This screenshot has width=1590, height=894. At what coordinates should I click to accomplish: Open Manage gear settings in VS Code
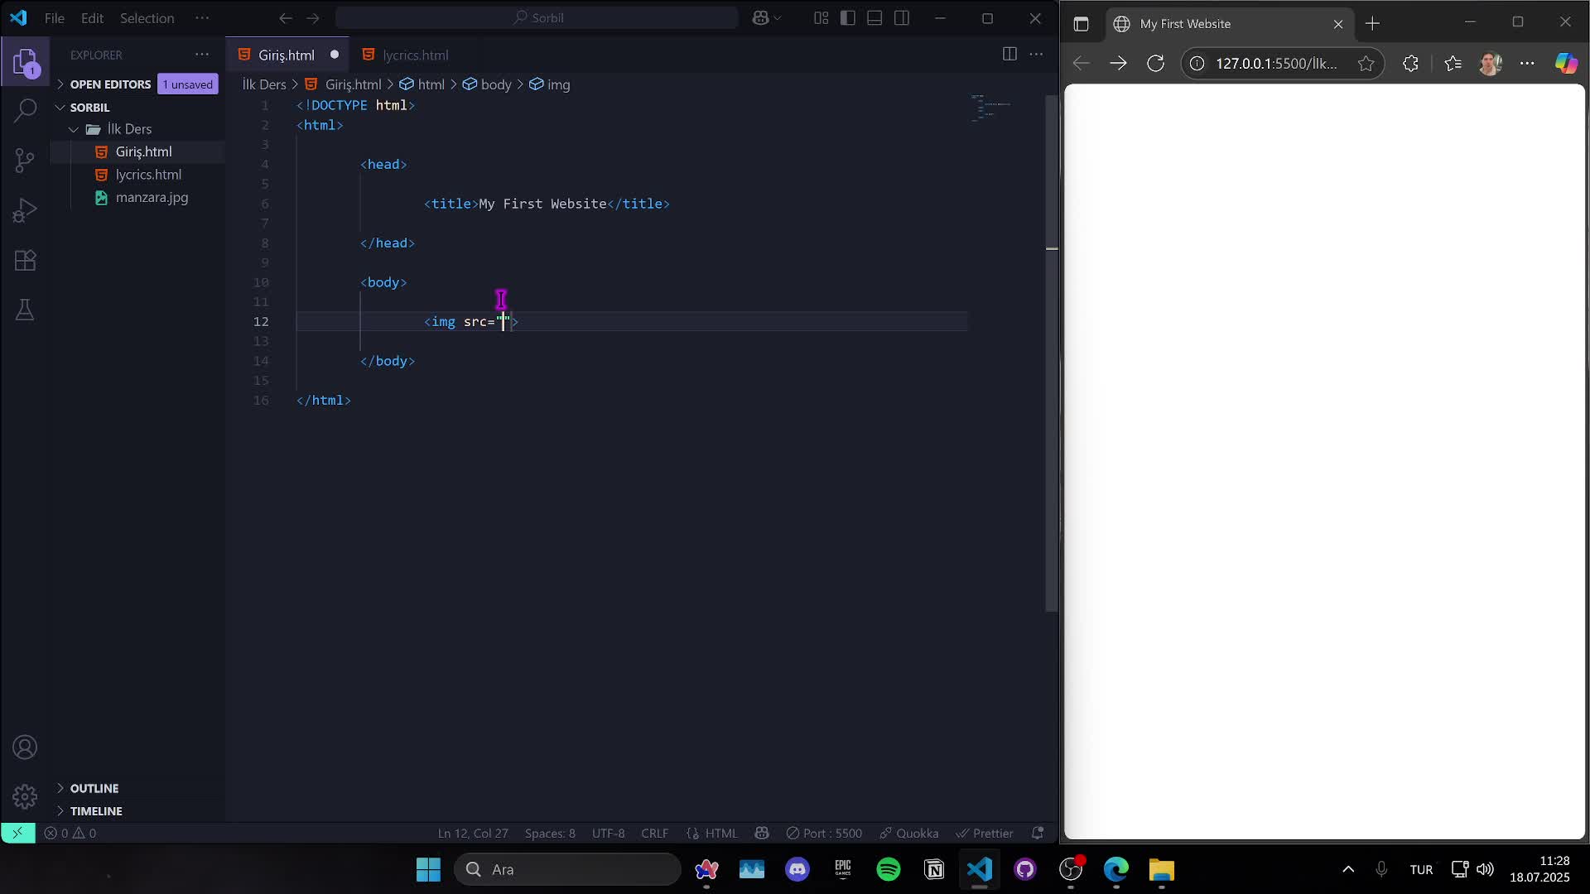tap(25, 796)
